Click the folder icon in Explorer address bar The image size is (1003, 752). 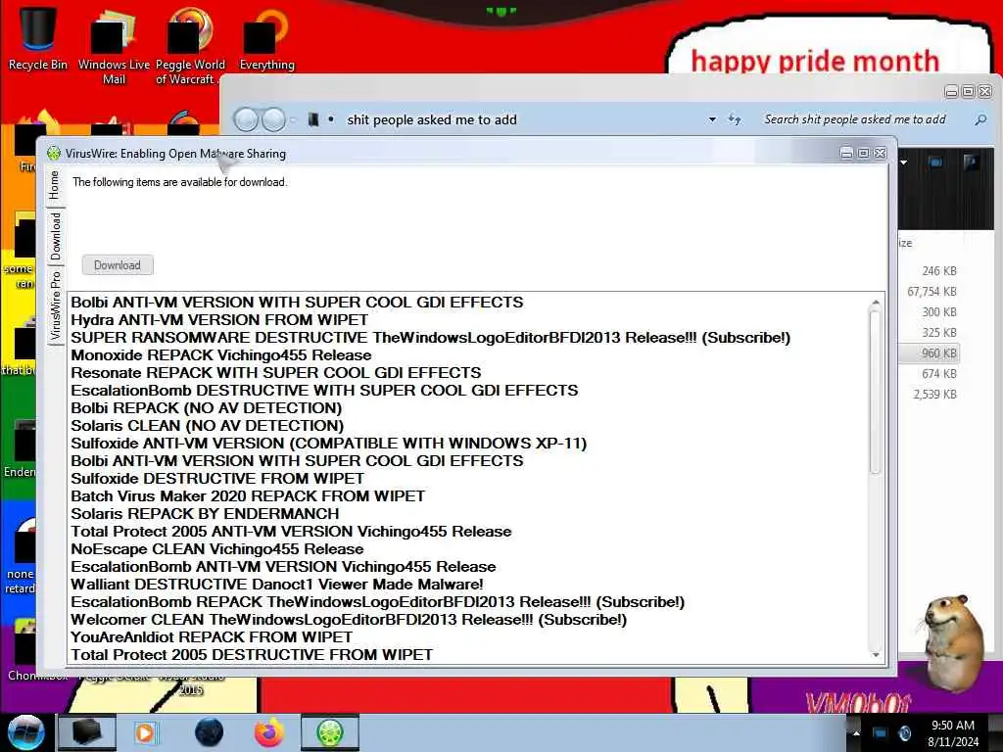312,119
